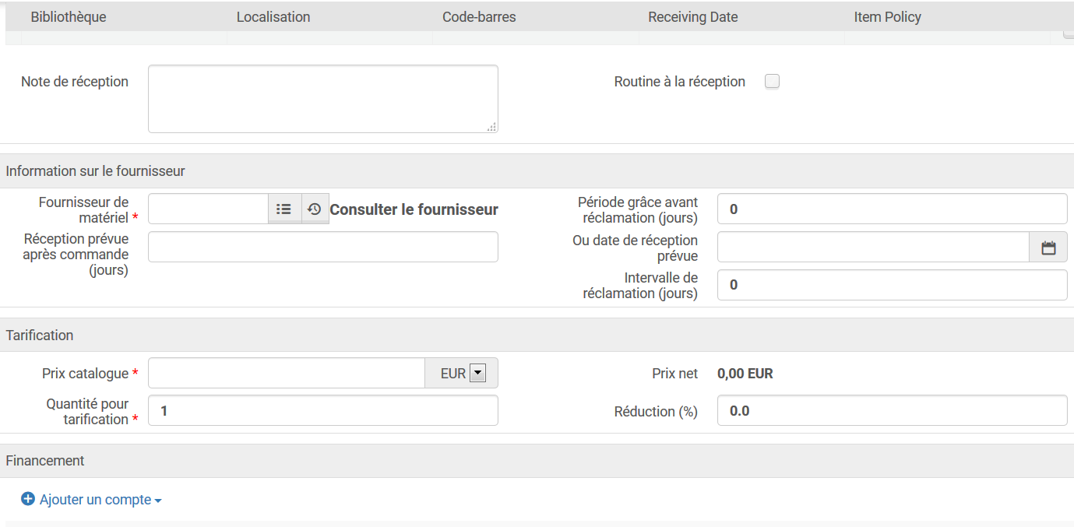Click Consulter le fournisseur link
This screenshot has height=527, width=1074.
pos(414,209)
